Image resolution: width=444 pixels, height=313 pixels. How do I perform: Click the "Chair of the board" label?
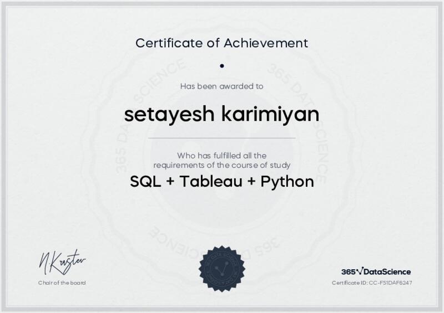point(62,283)
